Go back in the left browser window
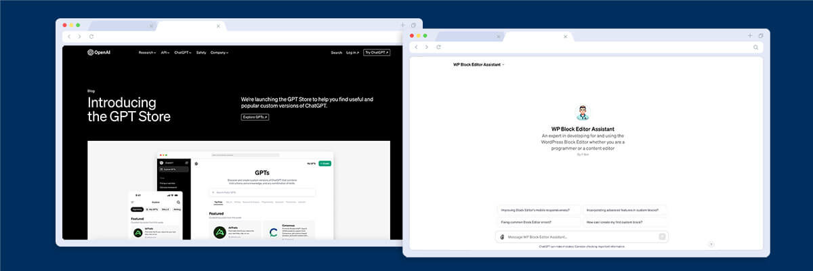This screenshot has width=813, height=271. pyautogui.click(x=68, y=36)
